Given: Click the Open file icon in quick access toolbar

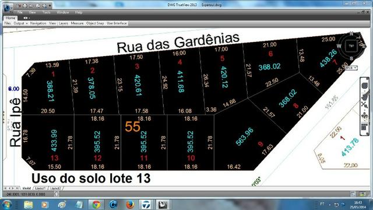Looking at the screenshot, I should (x=18, y=5).
